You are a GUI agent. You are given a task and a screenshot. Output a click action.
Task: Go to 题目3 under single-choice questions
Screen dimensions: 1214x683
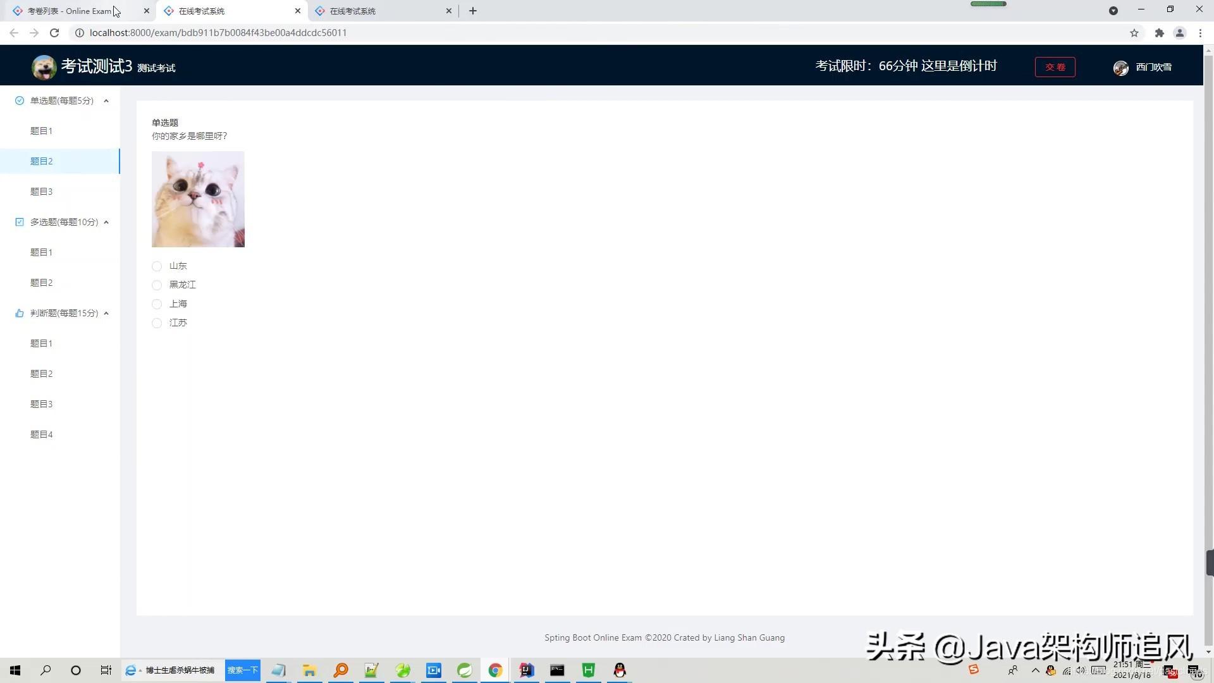click(42, 192)
